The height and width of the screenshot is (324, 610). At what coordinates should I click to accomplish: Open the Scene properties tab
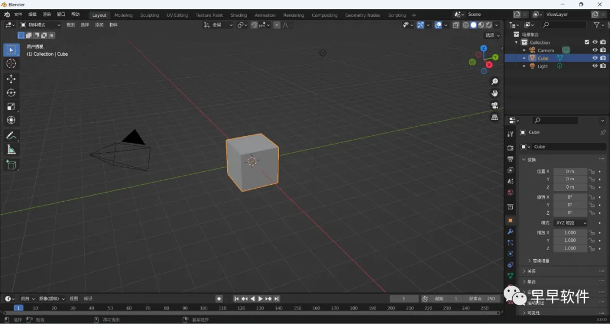[511, 181]
